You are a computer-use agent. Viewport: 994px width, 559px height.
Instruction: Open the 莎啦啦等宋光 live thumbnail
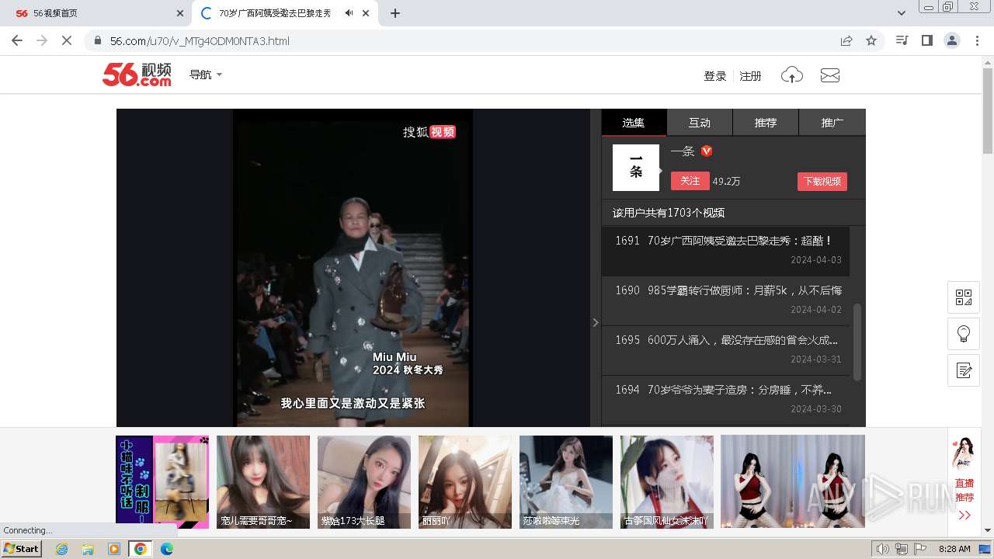tap(566, 482)
